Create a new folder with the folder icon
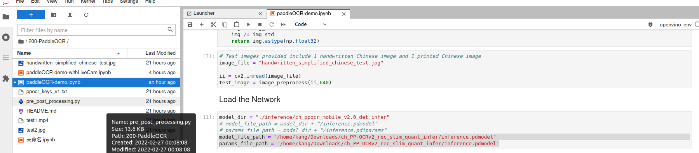Viewport: 699px width, 153px height. (54, 15)
